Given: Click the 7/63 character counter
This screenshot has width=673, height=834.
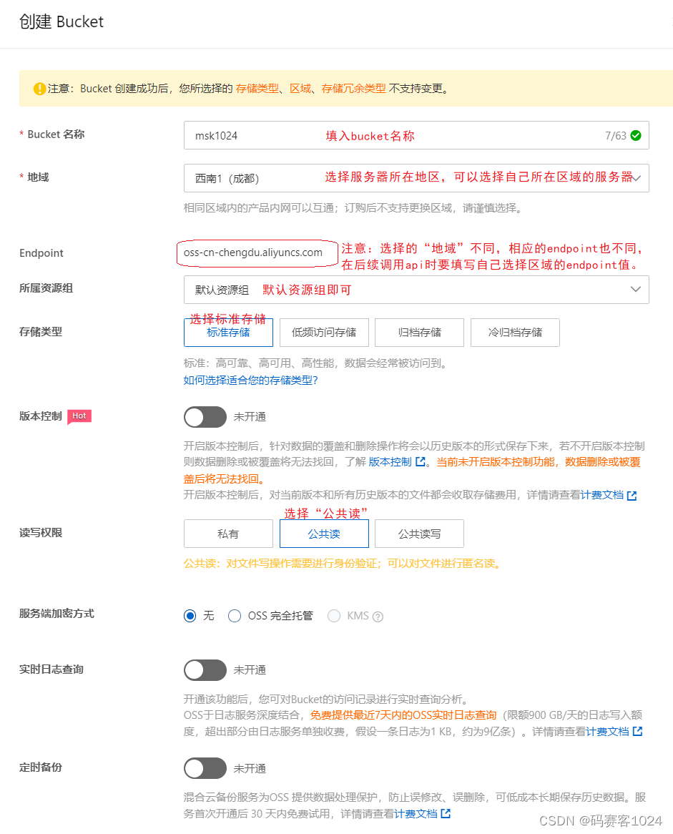Looking at the screenshot, I should (616, 136).
